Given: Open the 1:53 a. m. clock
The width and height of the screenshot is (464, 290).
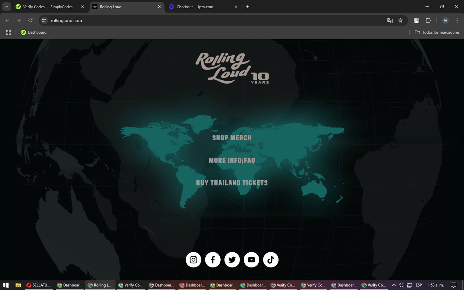Looking at the screenshot, I should tap(436, 285).
